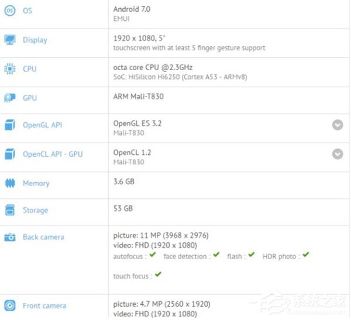Click the Display monitor icon
The width and height of the screenshot is (351, 320).
(x=10, y=40)
